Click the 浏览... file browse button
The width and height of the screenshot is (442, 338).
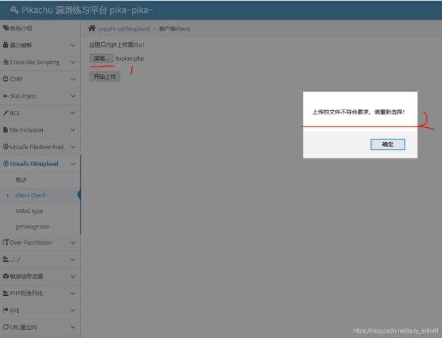(101, 58)
